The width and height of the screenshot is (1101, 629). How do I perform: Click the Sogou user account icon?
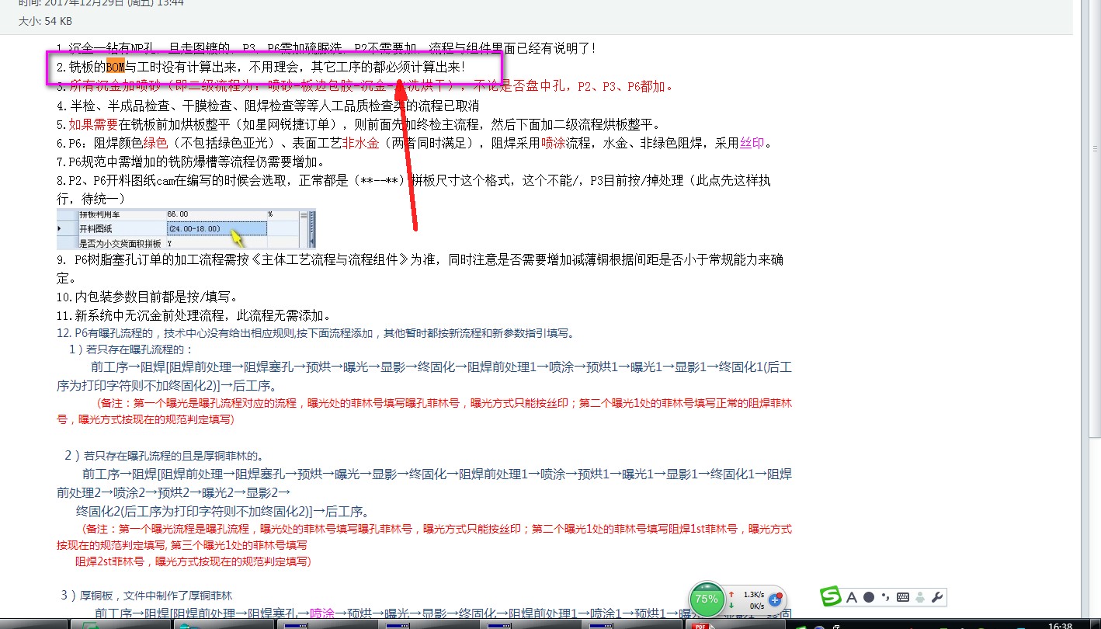click(x=919, y=597)
